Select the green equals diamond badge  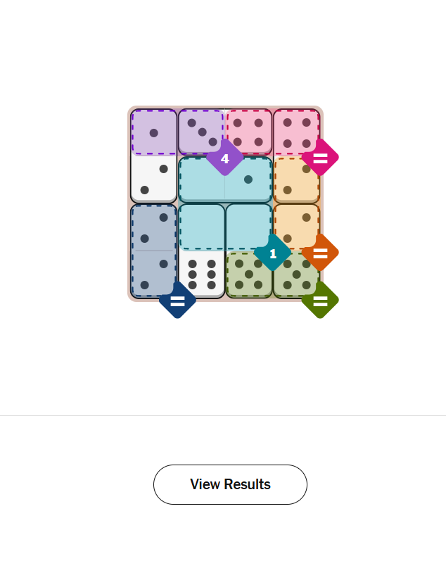(x=320, y=301)
